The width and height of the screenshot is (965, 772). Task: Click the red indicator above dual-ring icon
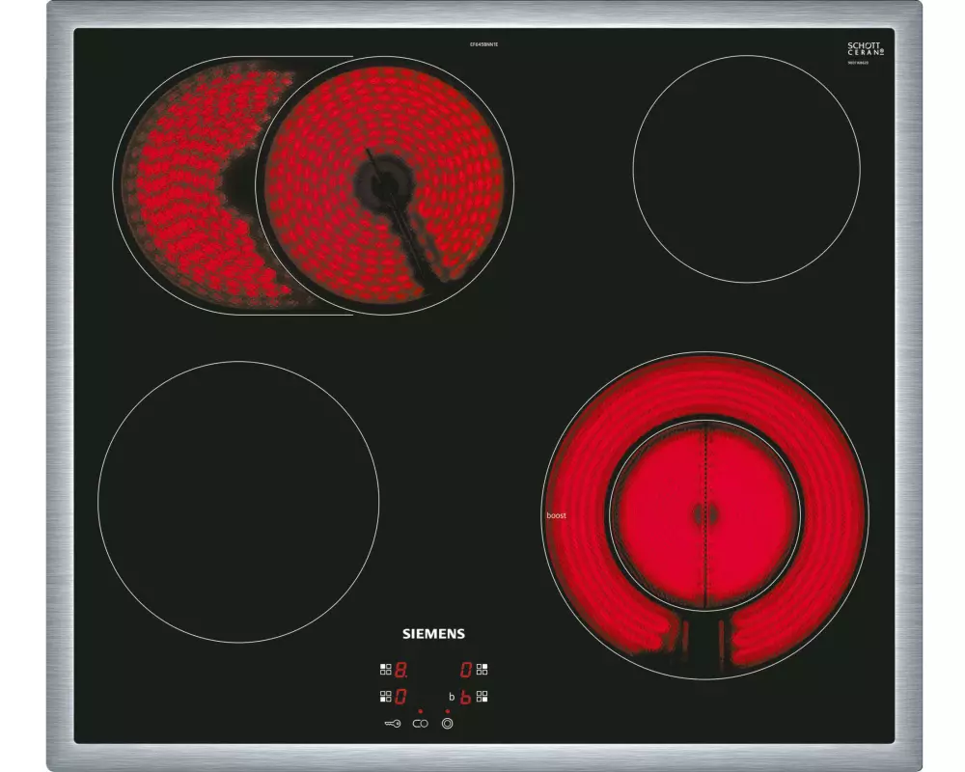448,710
